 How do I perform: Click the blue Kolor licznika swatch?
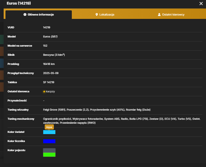click(49, 141)
